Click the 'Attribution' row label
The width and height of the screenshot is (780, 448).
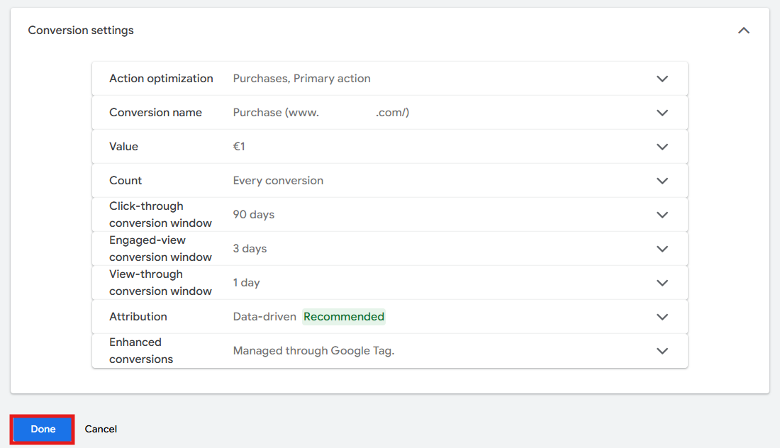138,317
